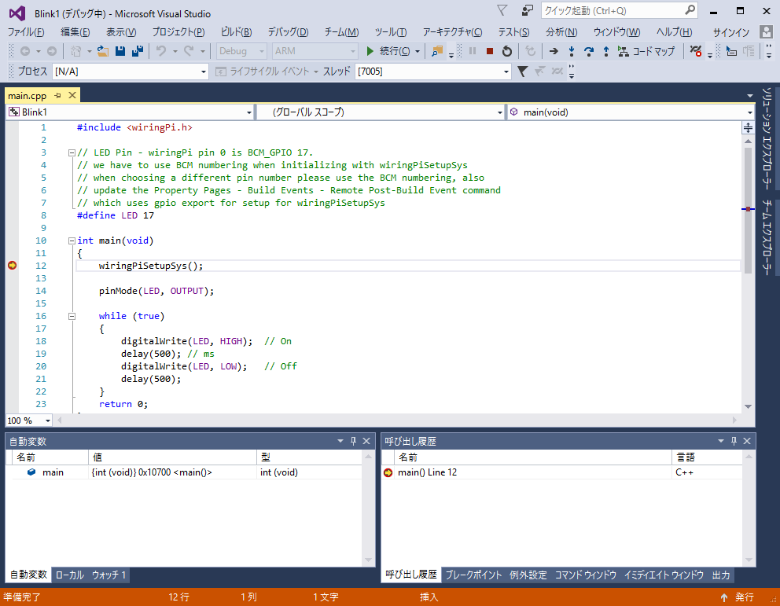Collapse the comment block at line 3
Image resolution: width=780 pixels, height=606 pixels.
[x=72, y=152]
